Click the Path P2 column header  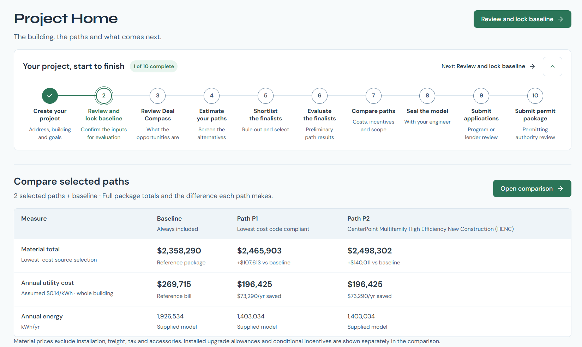click(359, 219)
